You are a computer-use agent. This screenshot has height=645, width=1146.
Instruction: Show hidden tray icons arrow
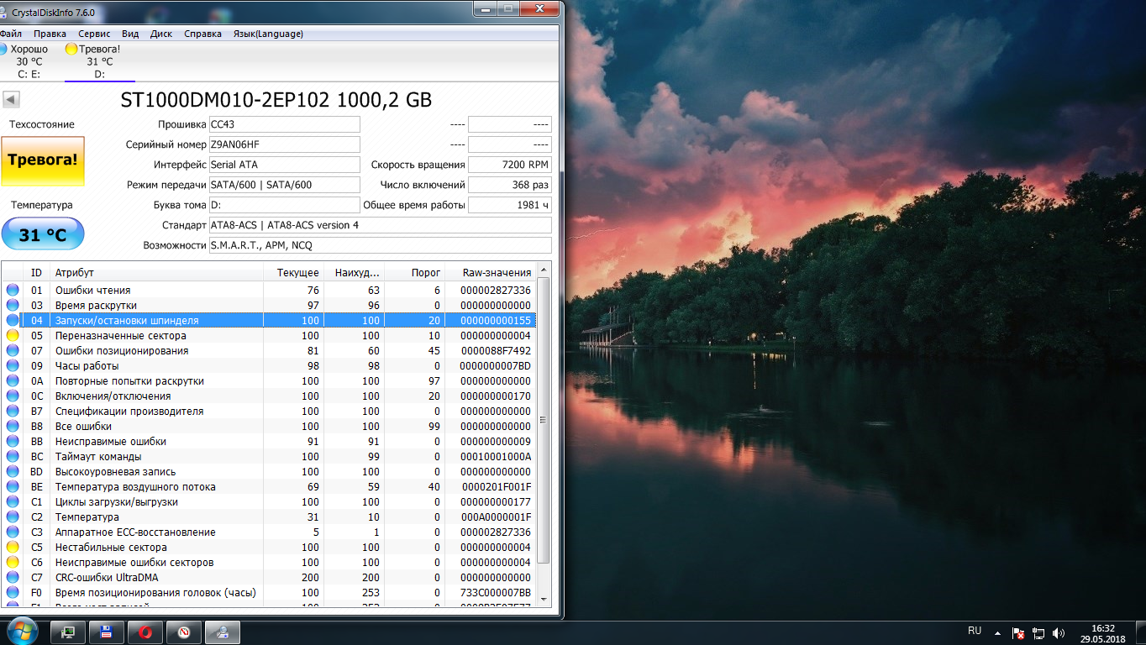point(997,632)
